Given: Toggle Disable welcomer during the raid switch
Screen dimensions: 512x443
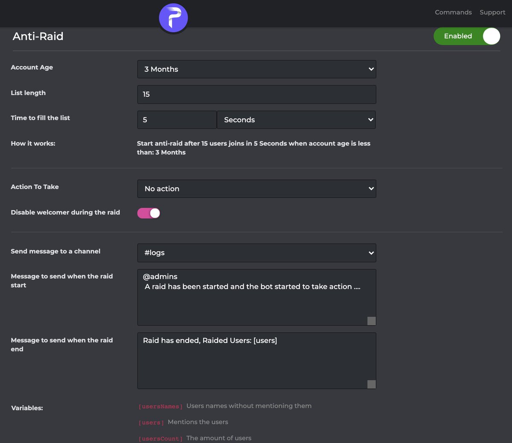Looking at the screenshot, I should [148, 213].
